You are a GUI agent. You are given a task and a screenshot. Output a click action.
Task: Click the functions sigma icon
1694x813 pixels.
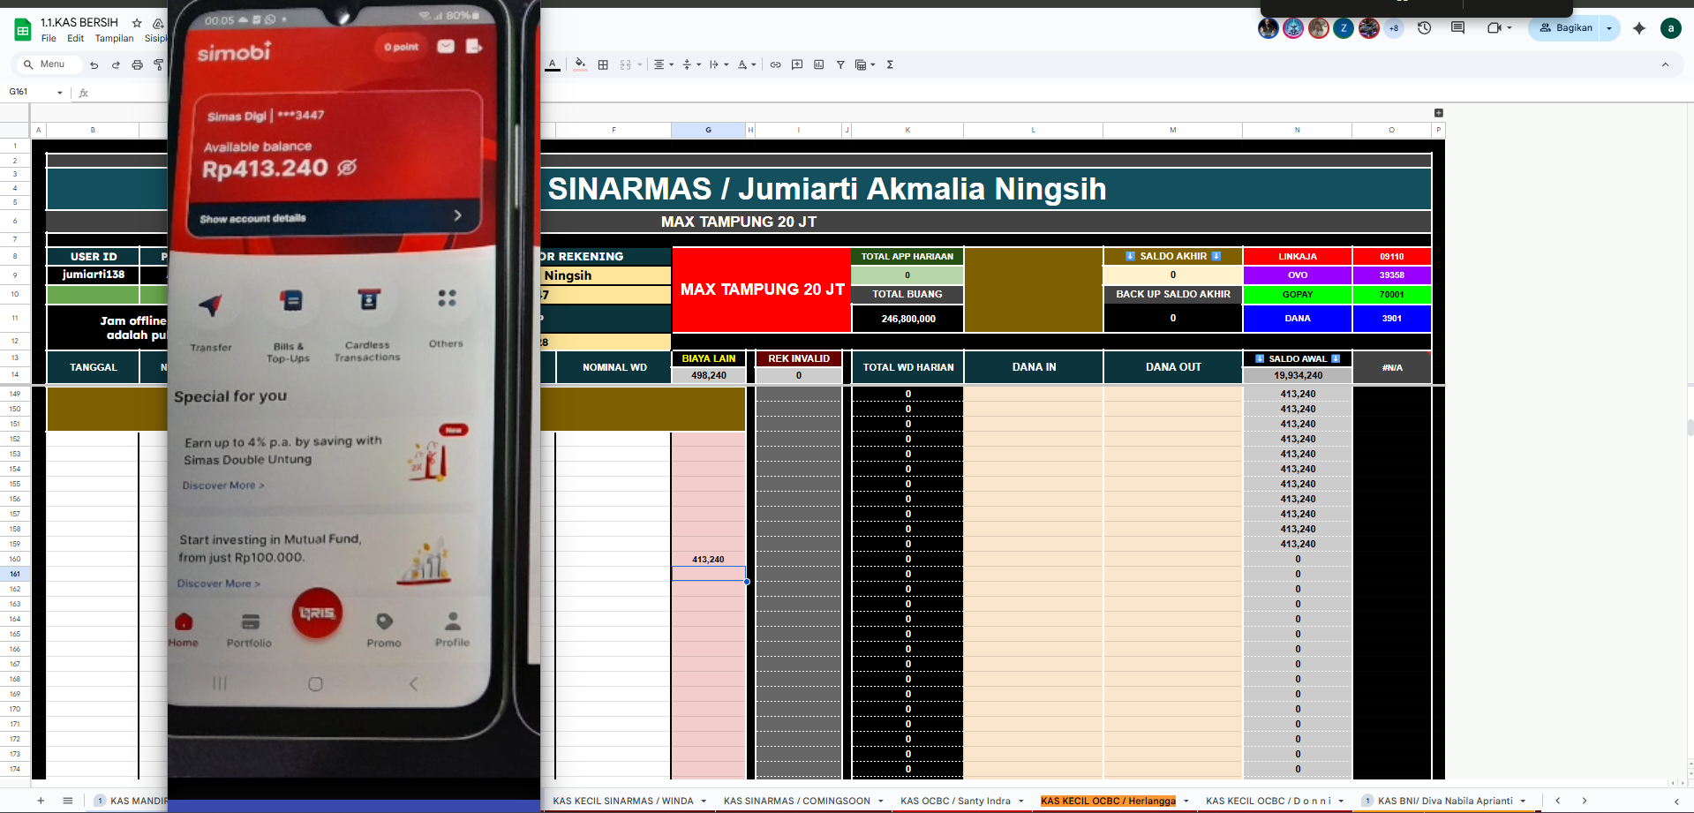890,64
